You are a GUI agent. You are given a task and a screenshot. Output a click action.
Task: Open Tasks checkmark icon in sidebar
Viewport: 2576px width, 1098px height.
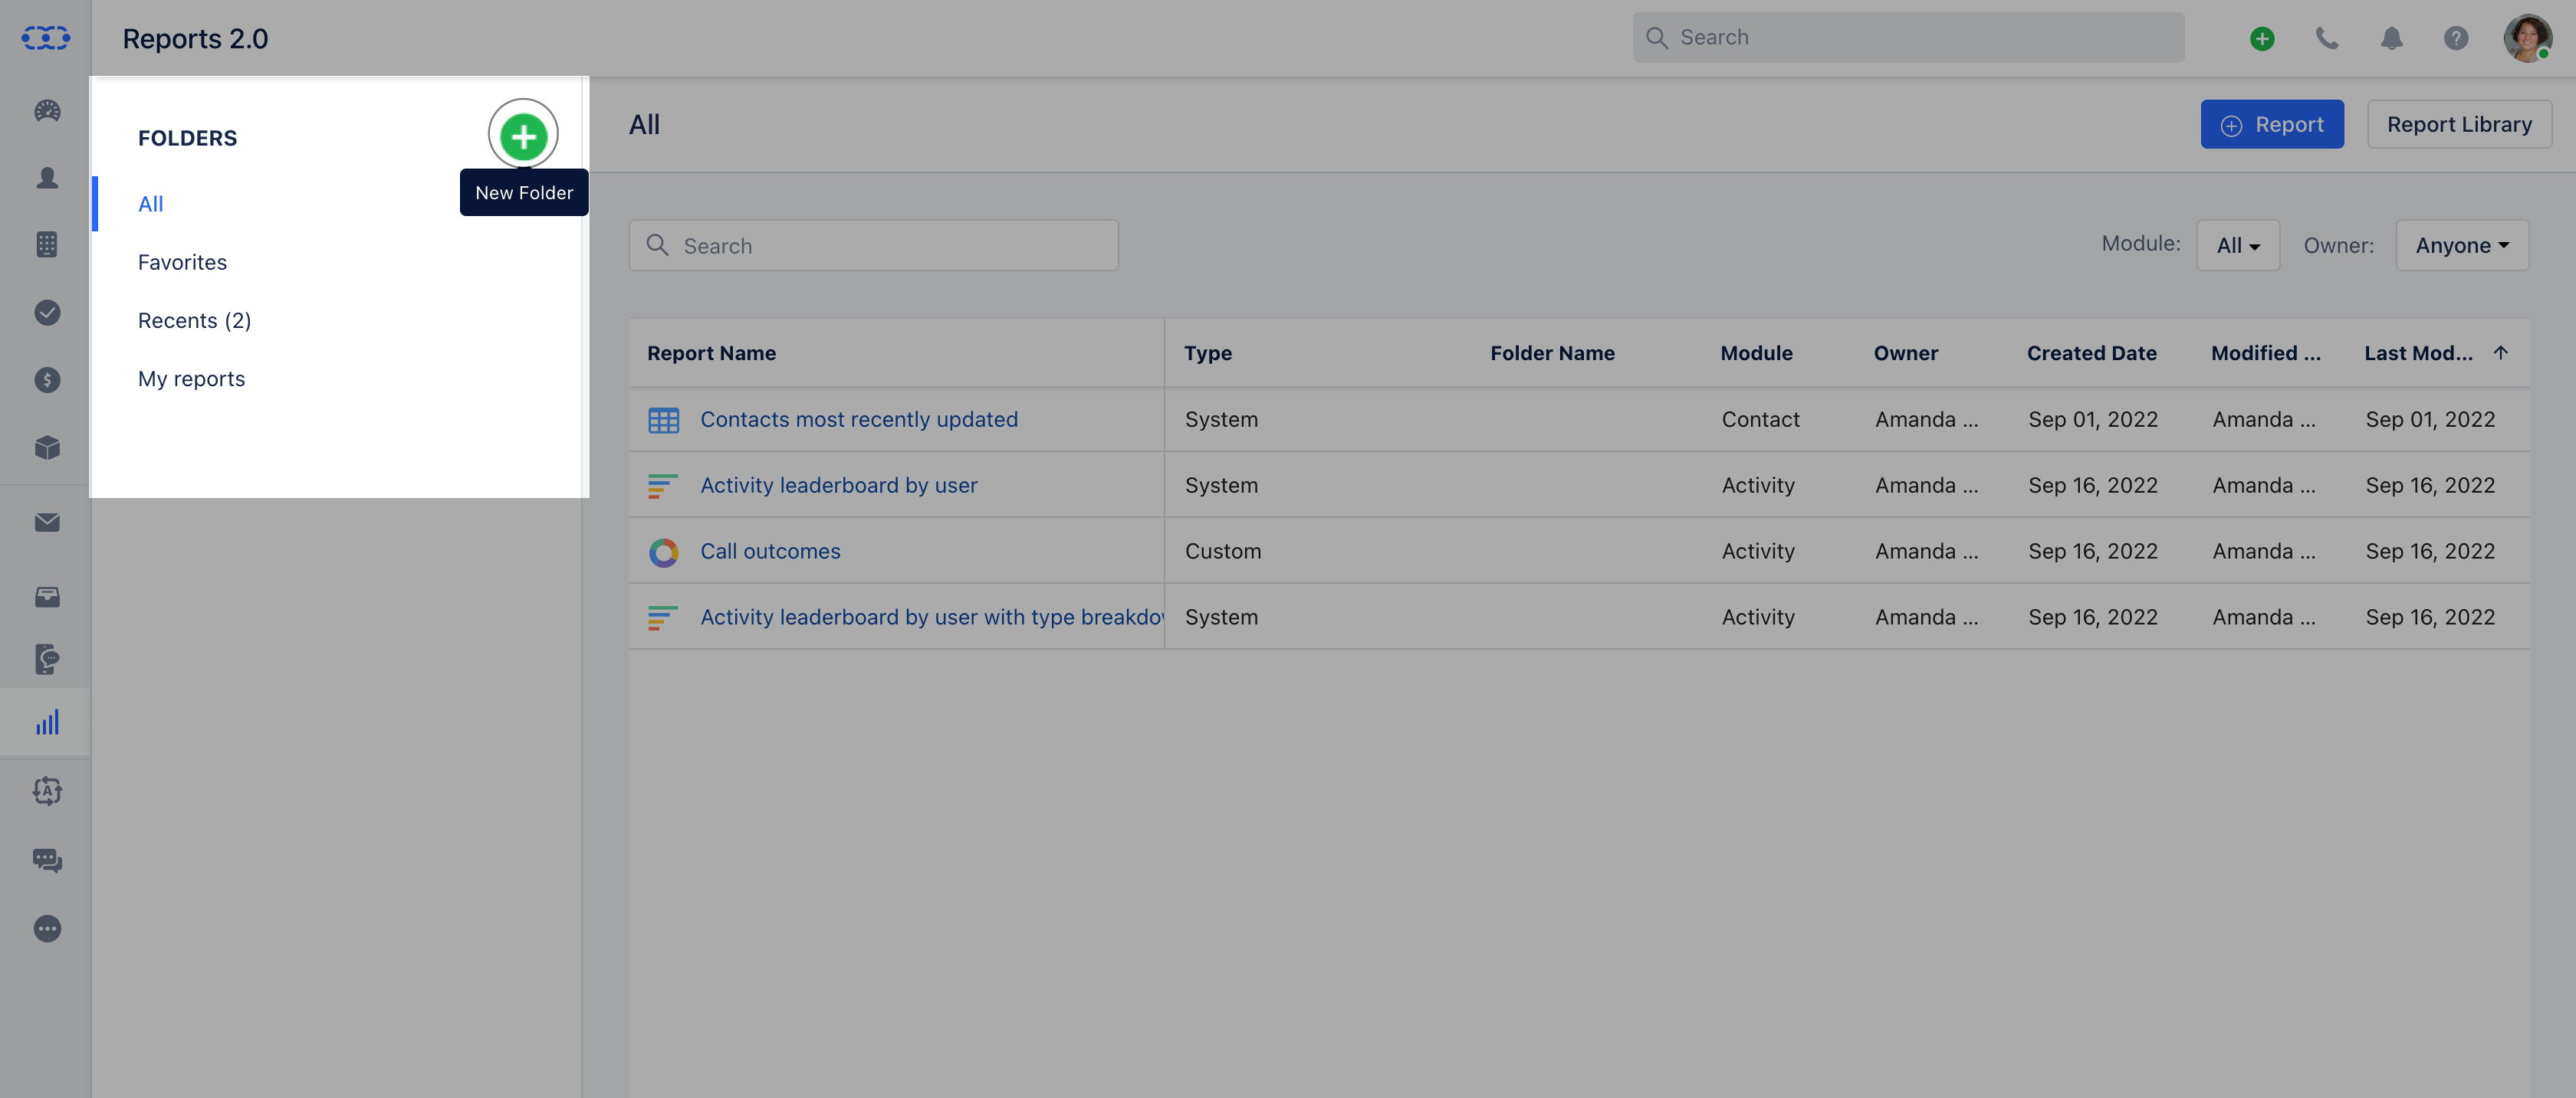(47, 313)
